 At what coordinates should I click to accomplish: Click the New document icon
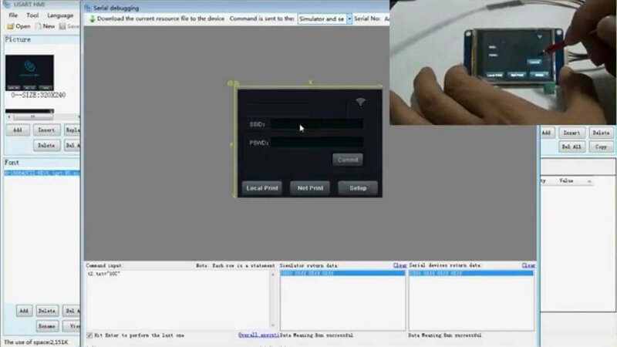(38, 26)
